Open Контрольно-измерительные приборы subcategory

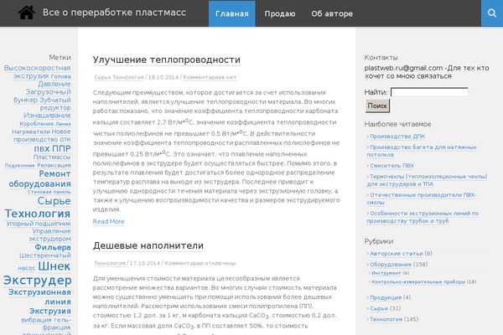tap(418, 281)
